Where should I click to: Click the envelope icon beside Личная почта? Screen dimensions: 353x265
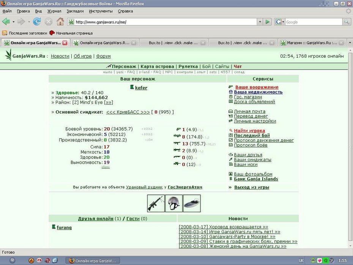(230, 111)
